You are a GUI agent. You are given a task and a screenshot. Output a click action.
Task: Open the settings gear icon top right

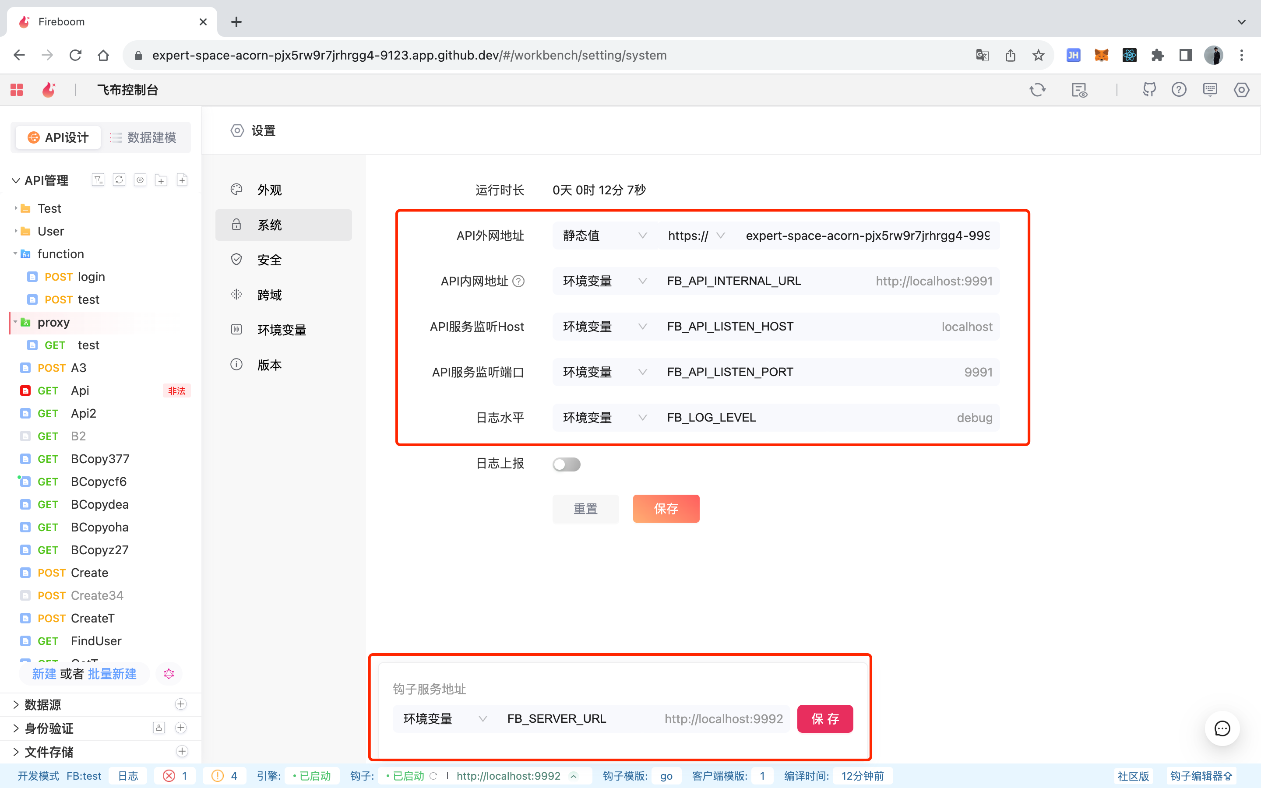coord(1241,90)
